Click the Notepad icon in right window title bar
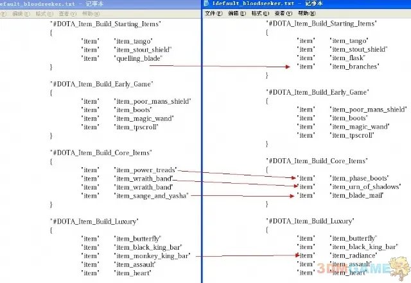411x283 pixels. 207,4
